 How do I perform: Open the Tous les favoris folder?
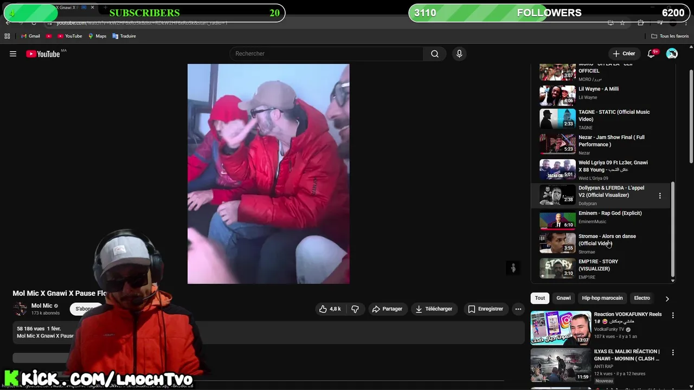[x=670, y=36]
